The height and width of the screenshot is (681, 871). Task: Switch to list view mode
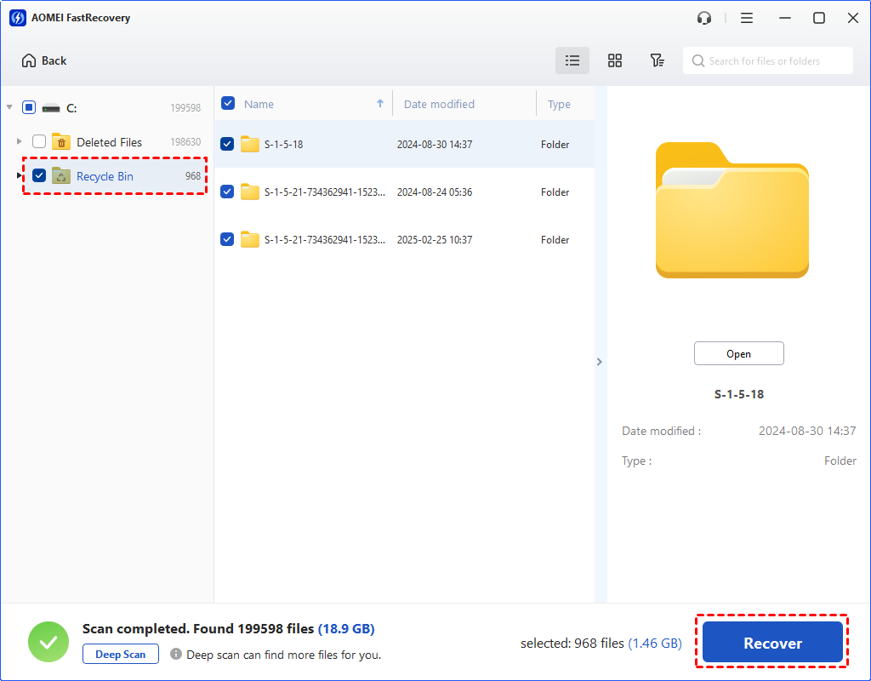tap(572, 60)
